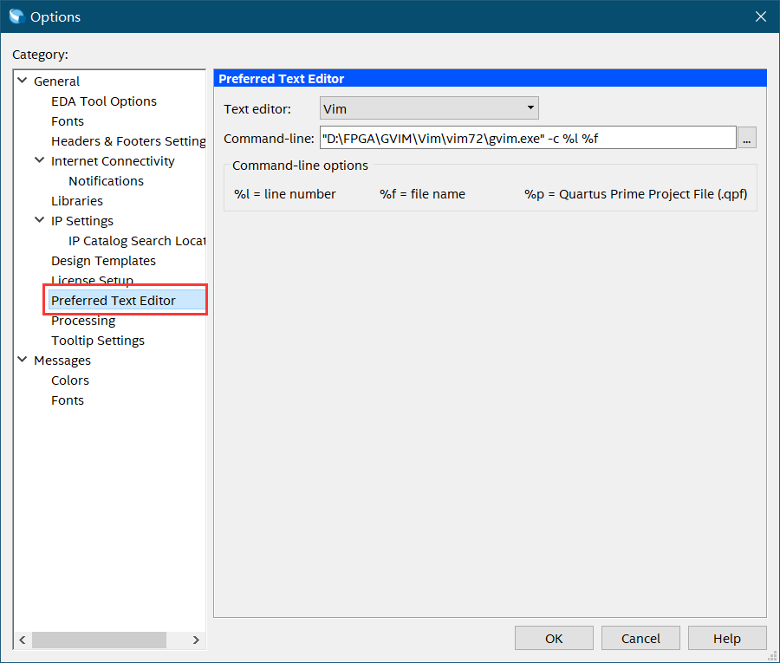The width and height of the screenshot is (780, 663).
Task: Select the Libraries category
Action: (x=77, y=200)
